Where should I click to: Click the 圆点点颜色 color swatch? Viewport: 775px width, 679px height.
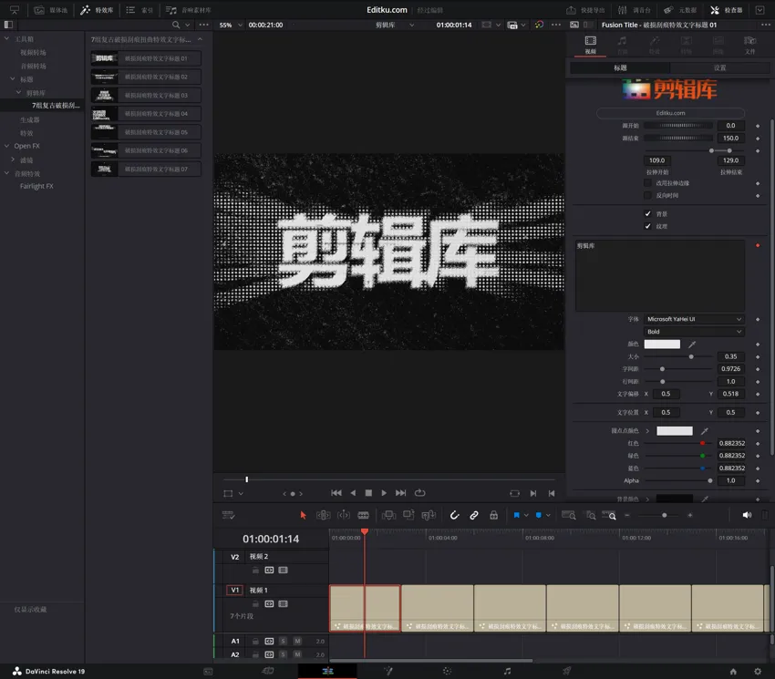[x=674, y=431]
